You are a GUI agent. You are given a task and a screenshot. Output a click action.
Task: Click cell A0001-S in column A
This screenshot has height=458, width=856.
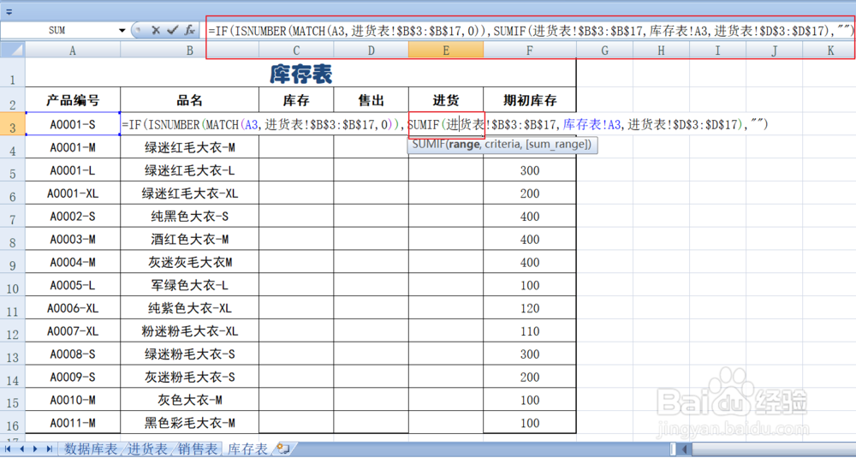tap(73, 124)
